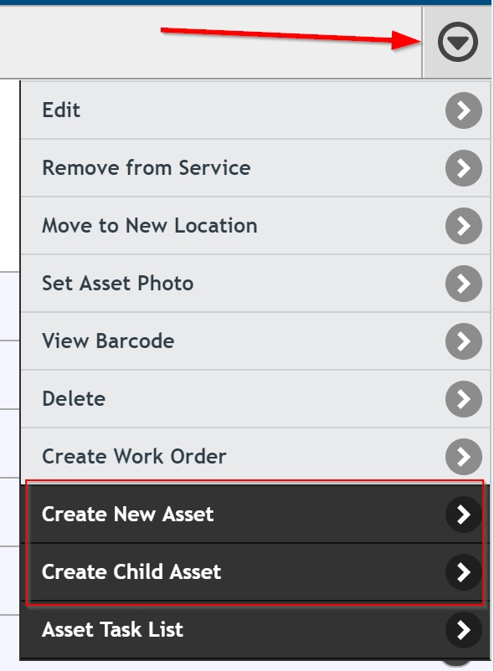Click the arrow icon beside Delete
Image resolution: width=494 pixels, height=671 pixels.
[464, 399]
